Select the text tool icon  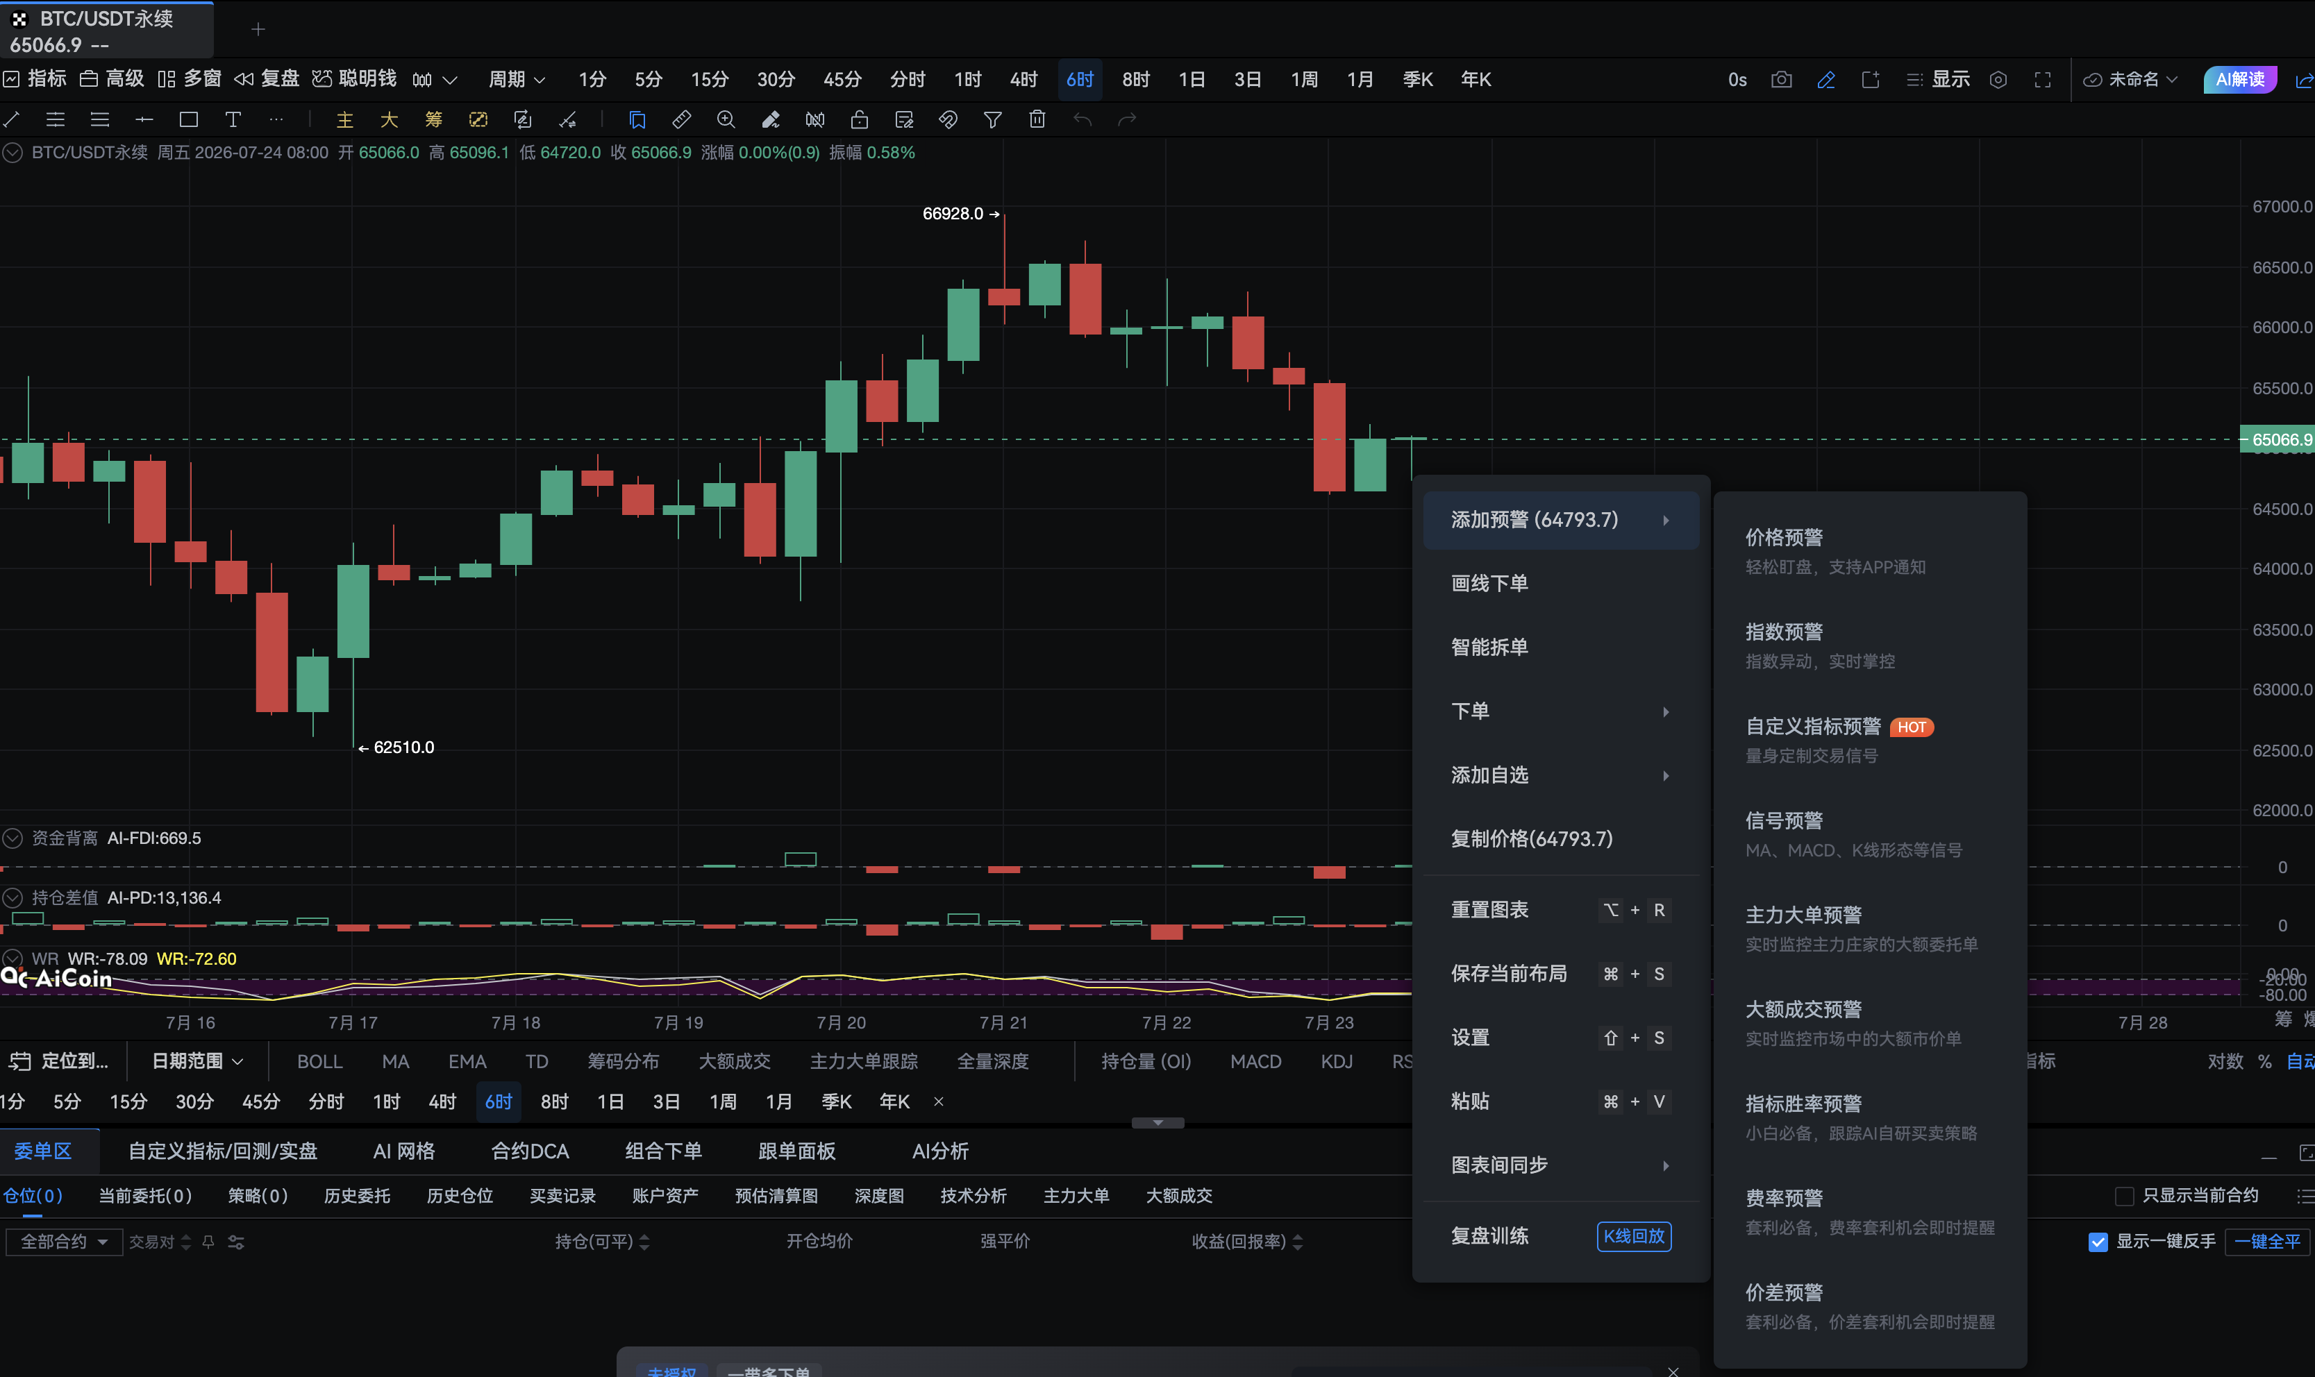pyautogui.click(x=233, y=119)
